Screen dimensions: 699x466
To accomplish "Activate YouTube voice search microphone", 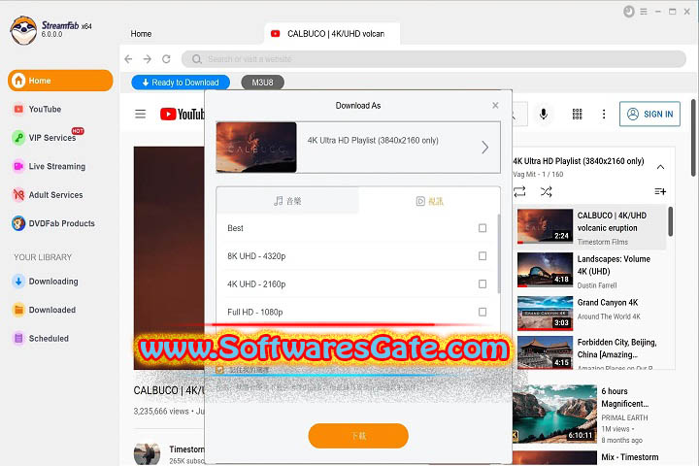I will pos(544,115).
